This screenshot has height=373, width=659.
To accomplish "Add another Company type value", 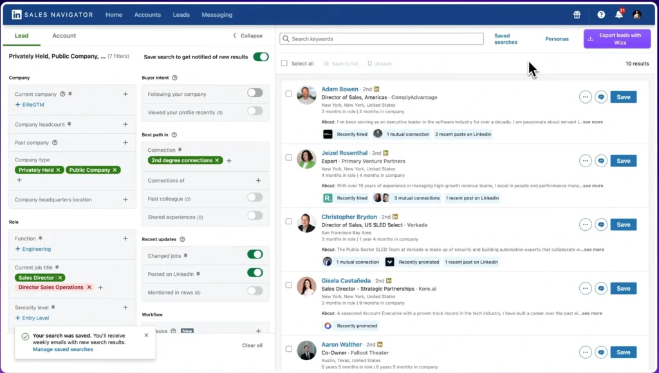I will [19, 180].
